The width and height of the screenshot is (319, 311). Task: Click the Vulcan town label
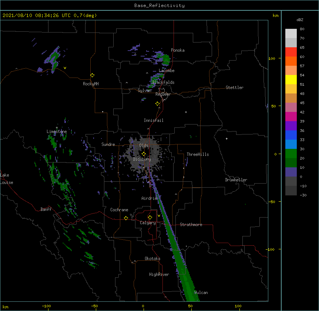coord(201,293)
